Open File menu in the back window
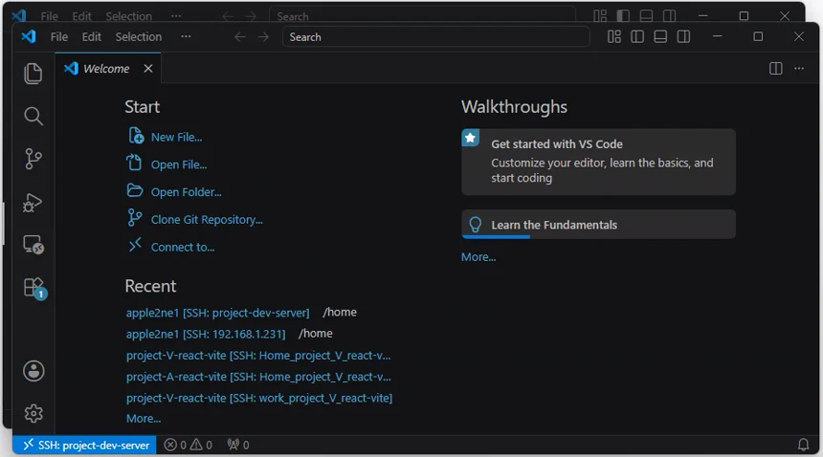Image resolution: width=823 pixels, height=457 pixels. pyautogui.click(x=50, y=16)
